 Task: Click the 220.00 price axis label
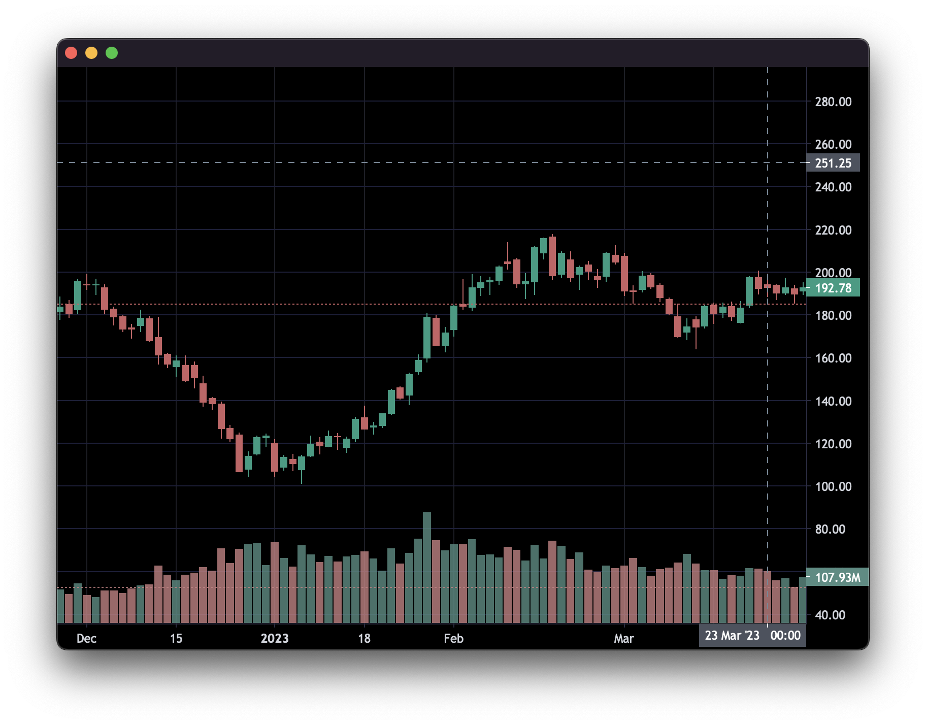coord(833,230)
